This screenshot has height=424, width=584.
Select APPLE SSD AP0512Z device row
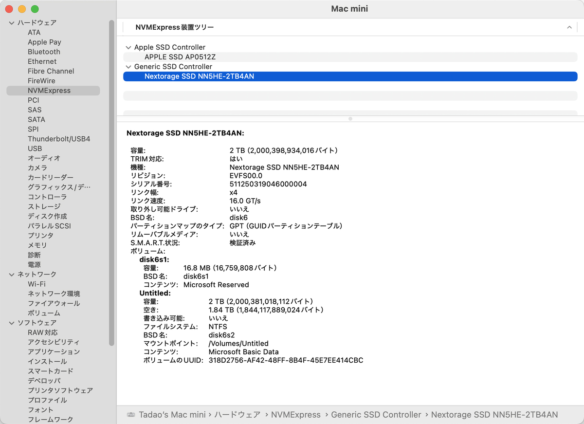(x=350, y=57)
